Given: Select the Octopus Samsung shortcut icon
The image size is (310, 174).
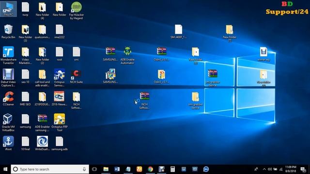Looking at the screenshot, I should coord(59,78).
